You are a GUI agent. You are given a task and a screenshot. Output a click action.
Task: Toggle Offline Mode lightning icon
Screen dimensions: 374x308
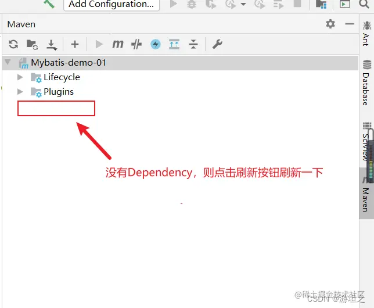(x=156, y=44)
